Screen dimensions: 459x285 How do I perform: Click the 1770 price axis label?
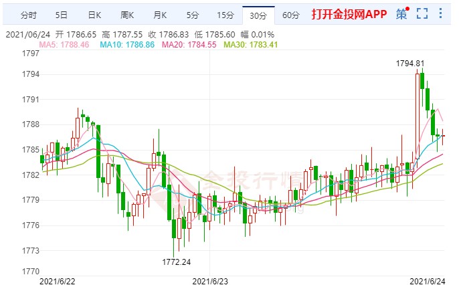[31, 272]
